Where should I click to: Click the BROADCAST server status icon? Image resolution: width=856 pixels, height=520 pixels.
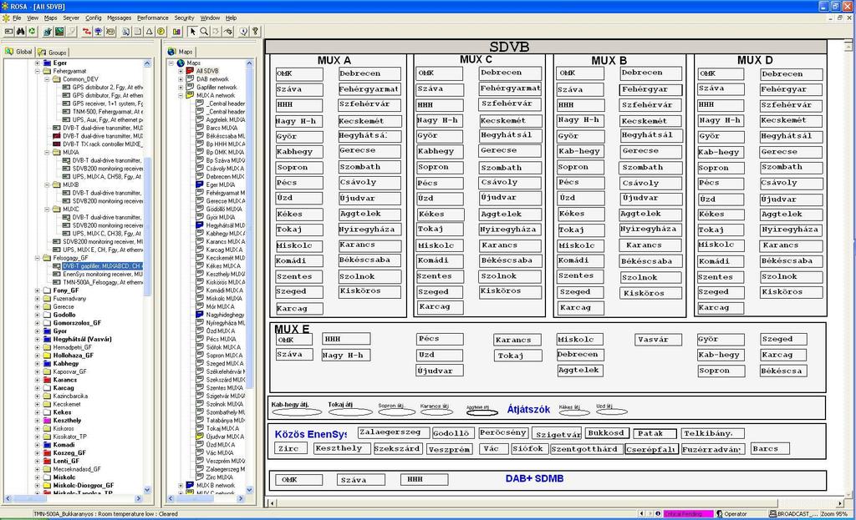pyautogui.click(x=772, y=513)
